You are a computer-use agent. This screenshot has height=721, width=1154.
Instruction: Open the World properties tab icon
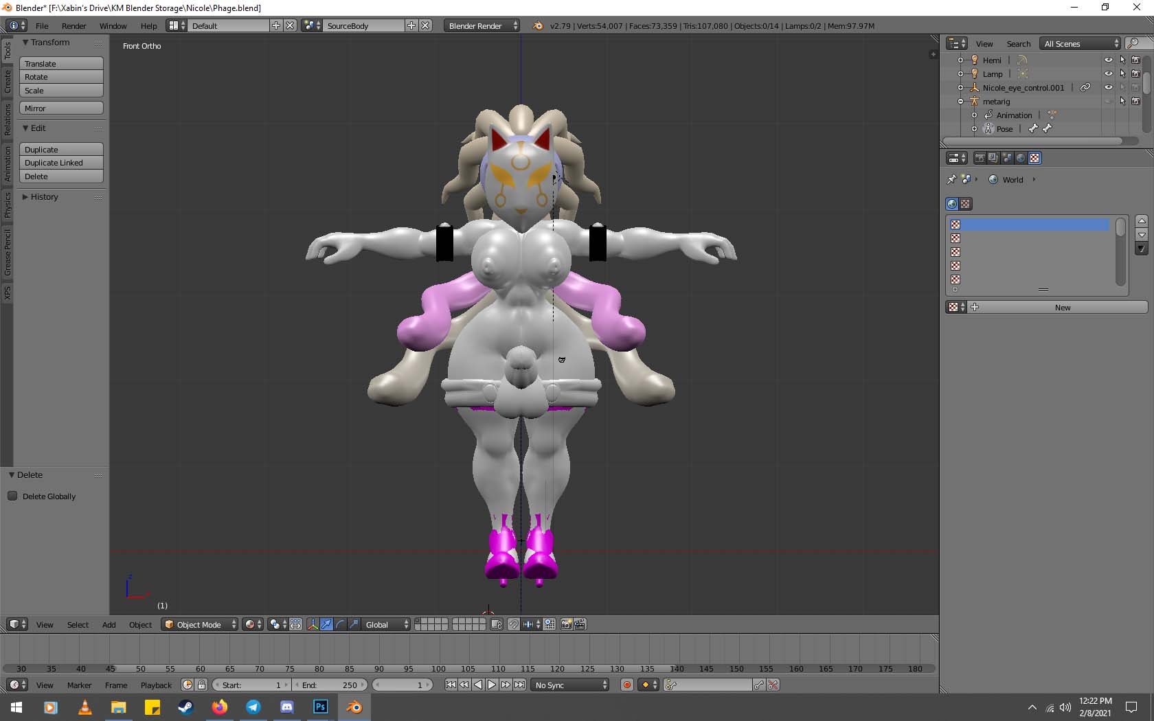pyautogui.click(x=1021, y=158)
